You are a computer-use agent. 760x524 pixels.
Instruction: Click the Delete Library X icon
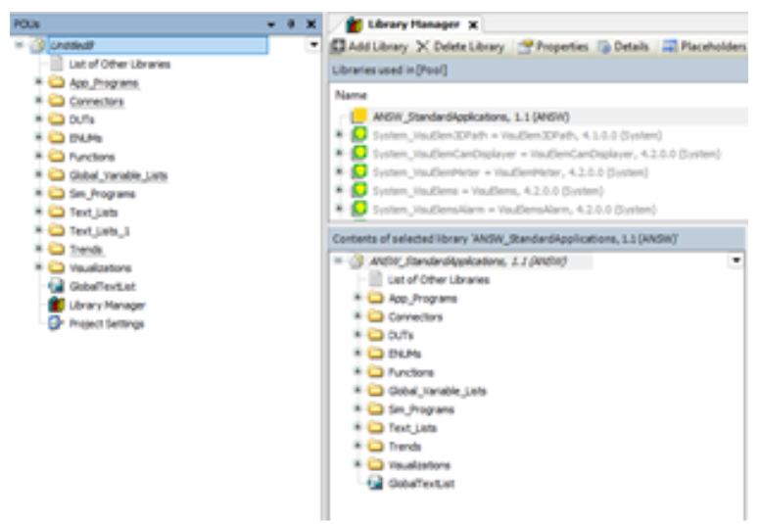coord(422,46)
